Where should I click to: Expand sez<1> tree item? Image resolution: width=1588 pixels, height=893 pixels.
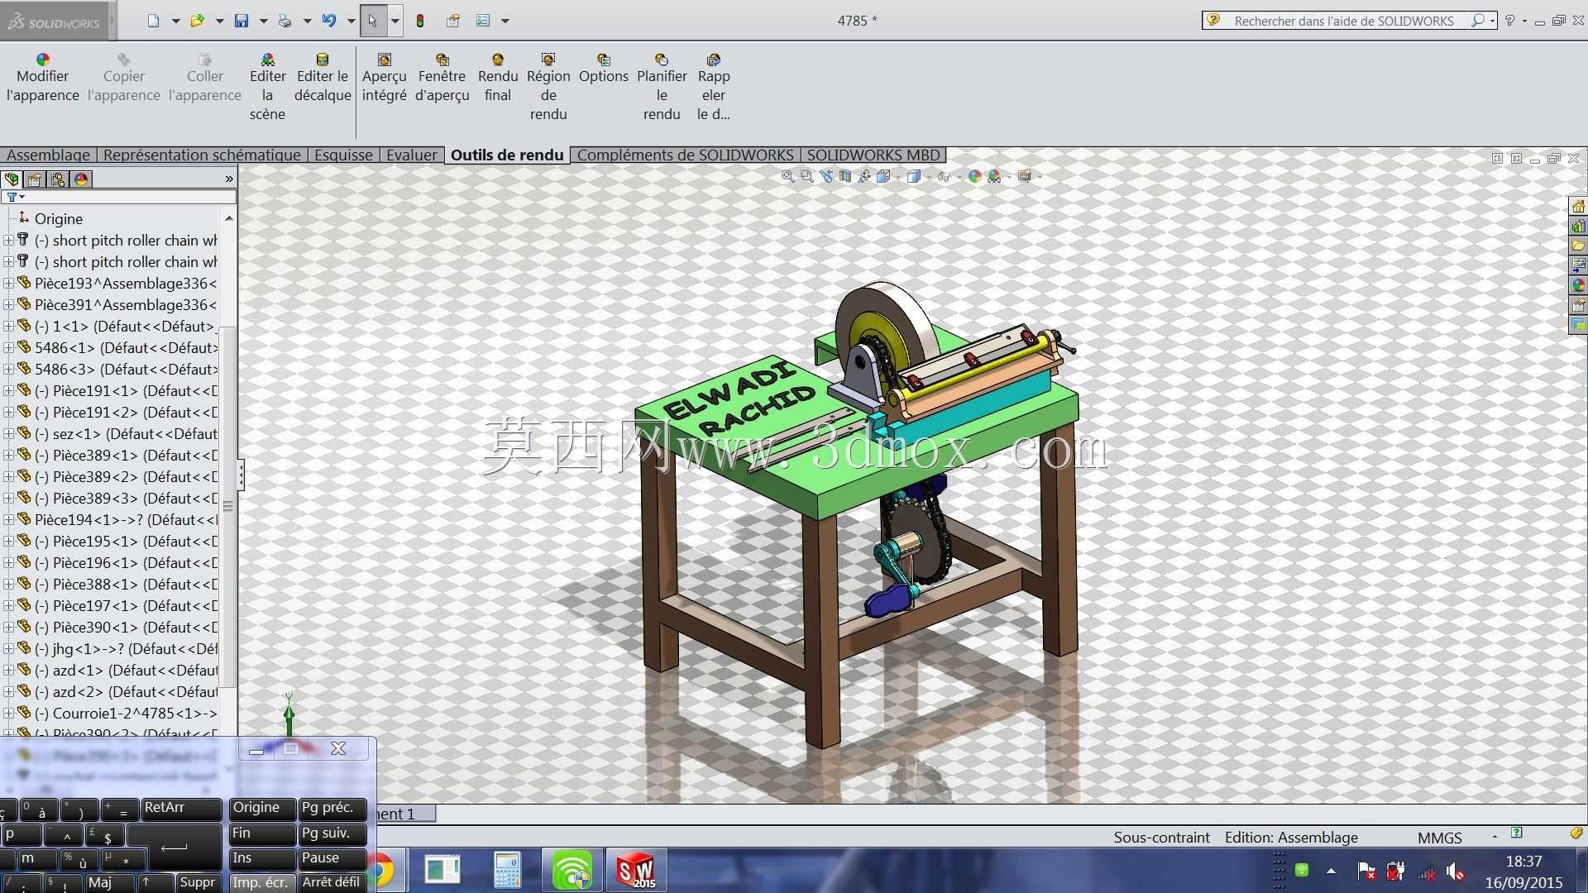[x=8, y=433]
